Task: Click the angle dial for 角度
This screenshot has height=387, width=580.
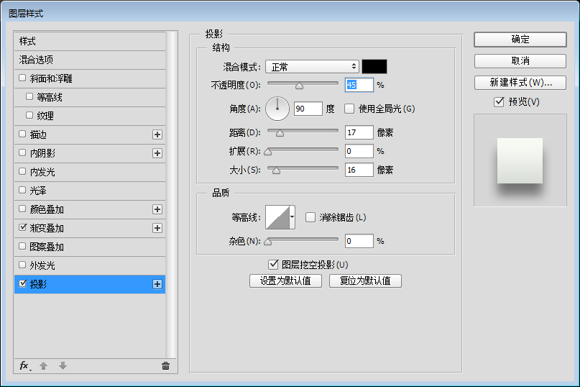Action: 277,109
